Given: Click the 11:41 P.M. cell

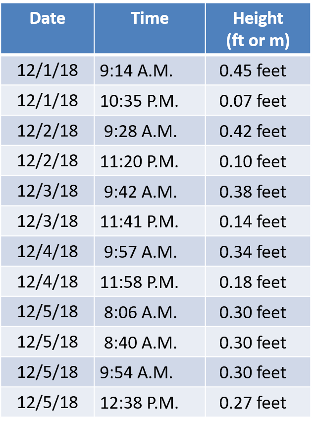Looking at the screenshot, I should [150, 221].
